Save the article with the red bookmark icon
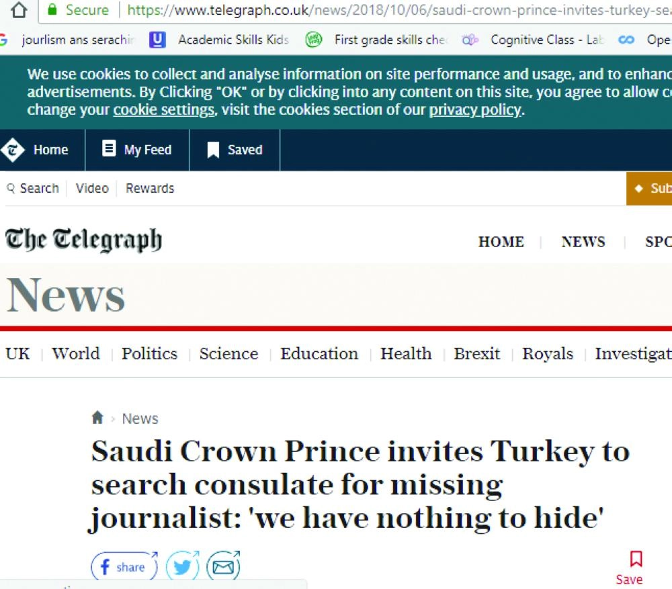 [634, 559]
